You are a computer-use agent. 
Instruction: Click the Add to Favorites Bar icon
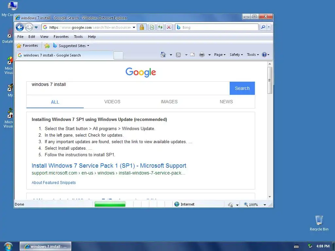[47, 46]
